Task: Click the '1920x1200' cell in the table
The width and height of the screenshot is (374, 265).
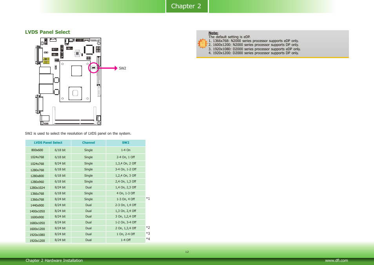Action: (x=37, y=240)
